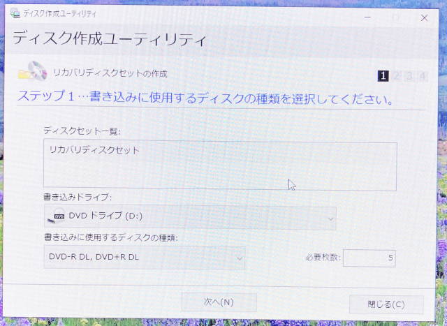
Task: Open the 書き込みドライブ dropdown
Action: (x=189, y=217)
